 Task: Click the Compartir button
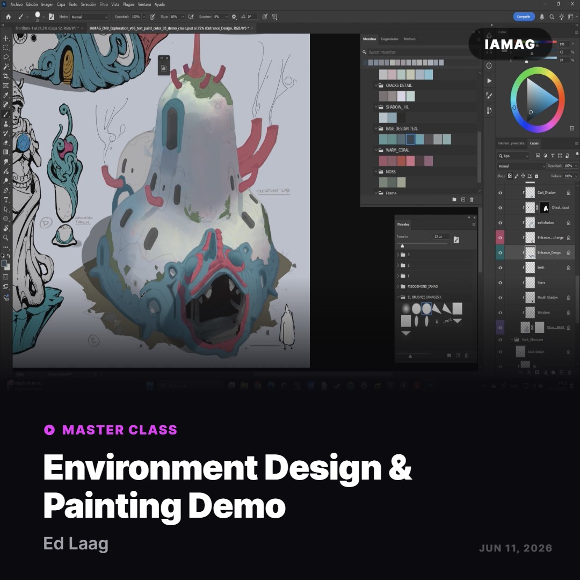[x=524, y=17]
